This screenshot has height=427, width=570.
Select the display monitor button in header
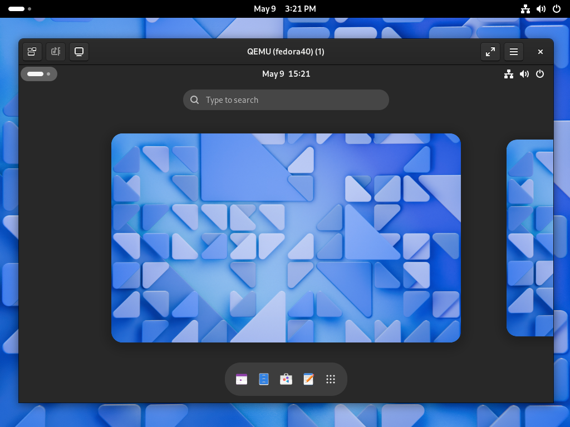coord(79,52)
